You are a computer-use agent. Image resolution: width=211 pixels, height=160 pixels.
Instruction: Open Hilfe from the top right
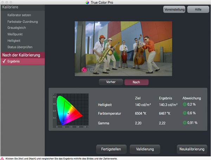tap(198, 9)
